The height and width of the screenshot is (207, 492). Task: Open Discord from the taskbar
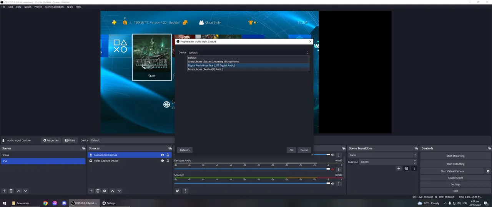pyautogui.click(x=64, y=203)
